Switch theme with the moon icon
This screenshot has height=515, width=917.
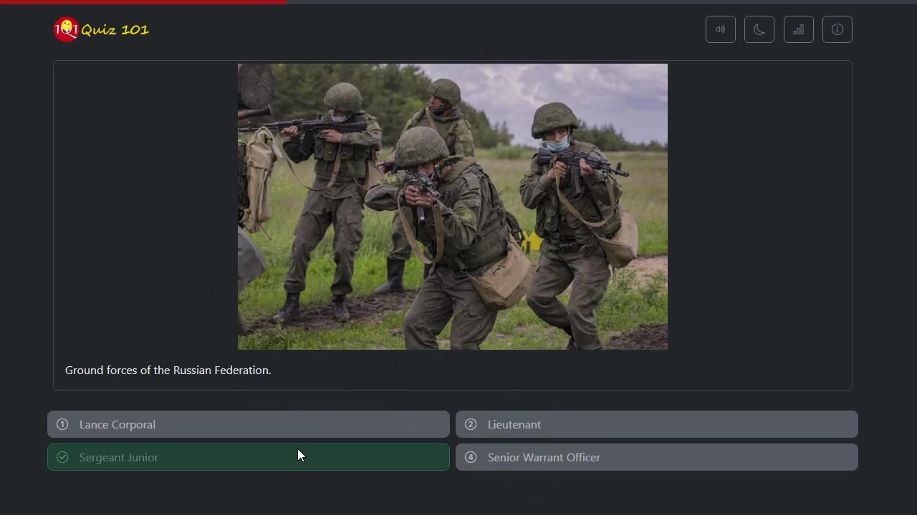click(x=759, y=29)
